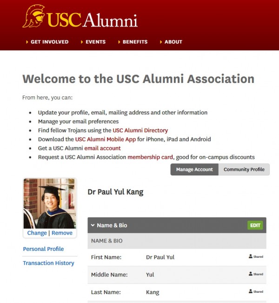Click the graduation profile photo thumbnail
The width and height of the screenshot is (279, 303).
50,203
